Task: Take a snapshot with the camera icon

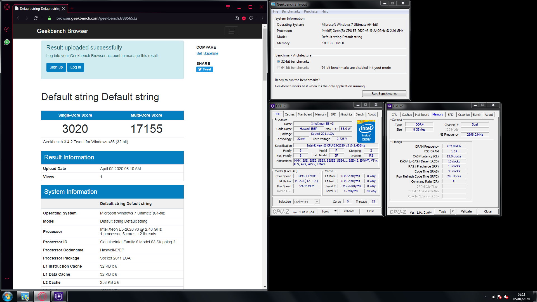Action: (x=237, y=18)
